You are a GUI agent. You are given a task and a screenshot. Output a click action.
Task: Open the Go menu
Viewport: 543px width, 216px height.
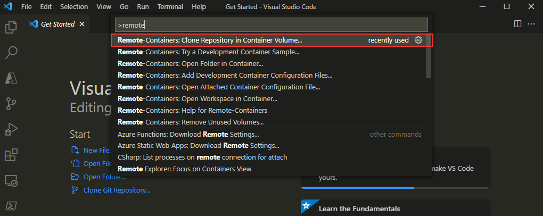pyautogui.click(x=124, y=6)
